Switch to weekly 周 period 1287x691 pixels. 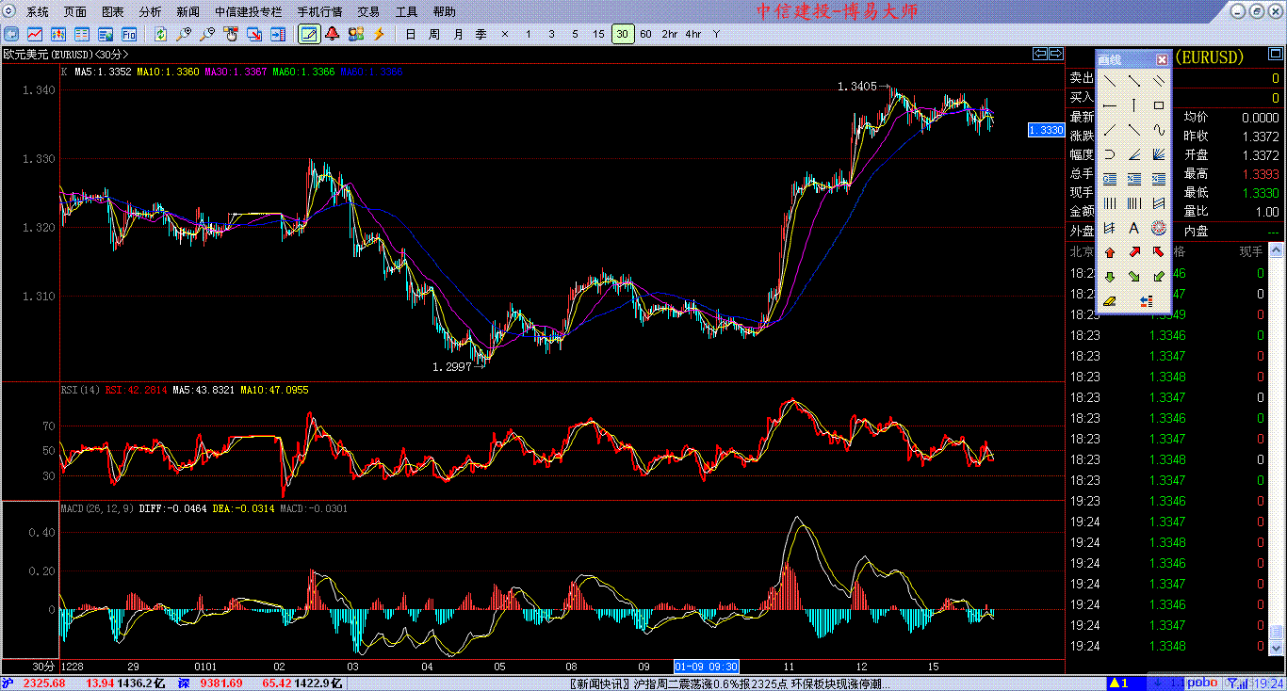coord(433,34)
